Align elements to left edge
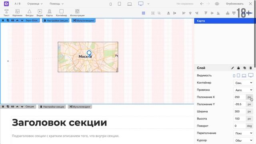The height and width of the screenshot is (144, 256). point(184,13)
